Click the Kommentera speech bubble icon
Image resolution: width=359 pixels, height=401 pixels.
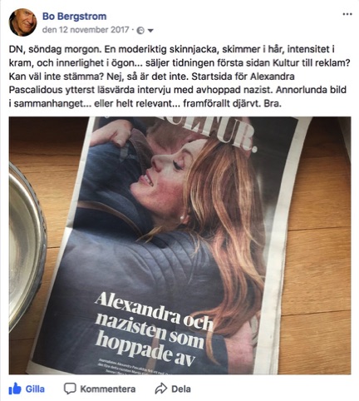click(x=70, y=389)
